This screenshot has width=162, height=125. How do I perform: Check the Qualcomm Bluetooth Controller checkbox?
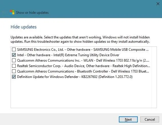point(14,71)
